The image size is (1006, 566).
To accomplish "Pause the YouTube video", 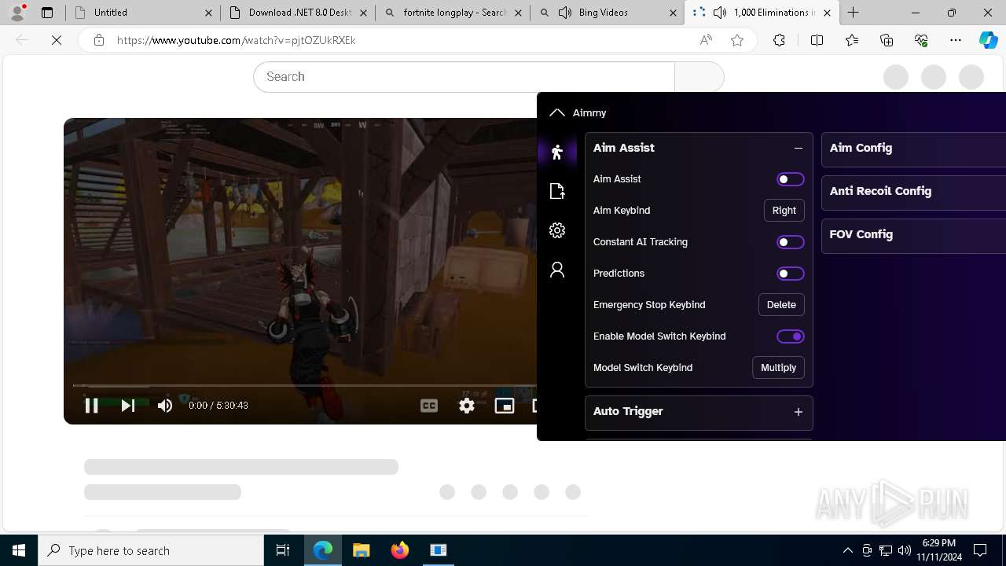I will click(91, 406).
